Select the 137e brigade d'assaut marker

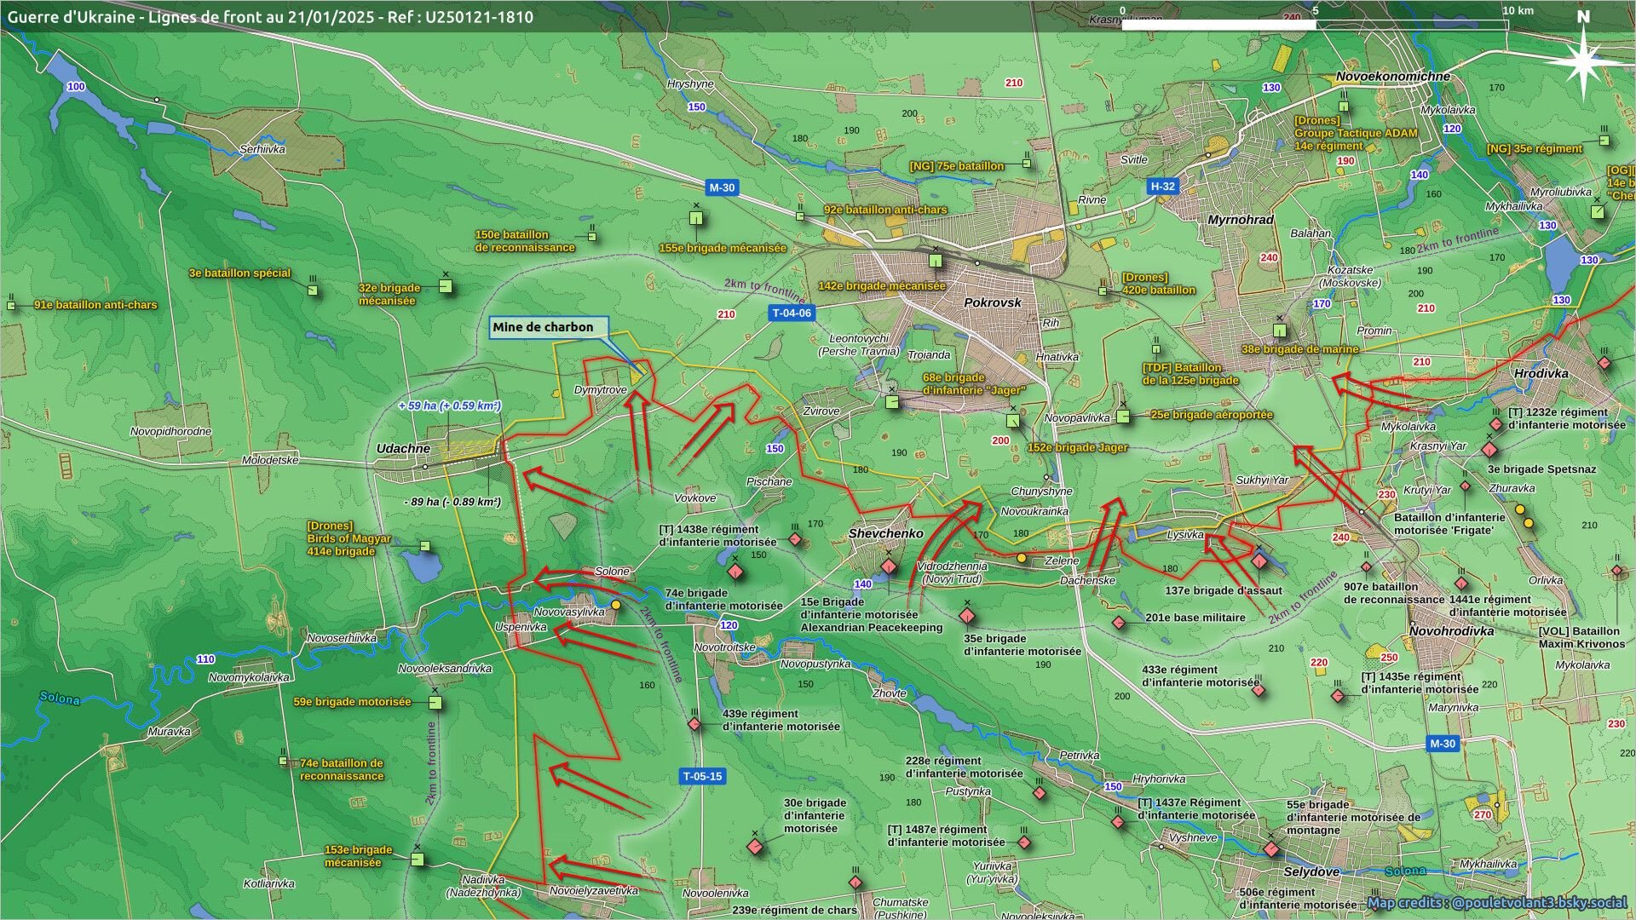[x=1259, y=561]
